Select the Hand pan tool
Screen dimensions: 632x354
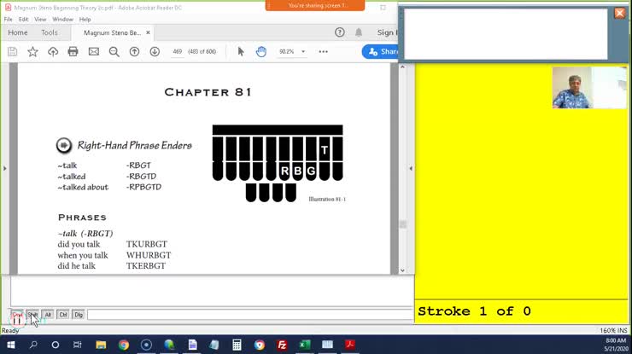coord(261,51)
